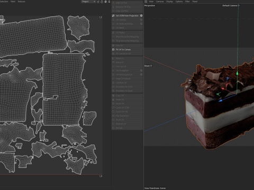Viewport: 254px width, 190px height.
Task: Click the Mirror U icon
Action: click(113, 58)
